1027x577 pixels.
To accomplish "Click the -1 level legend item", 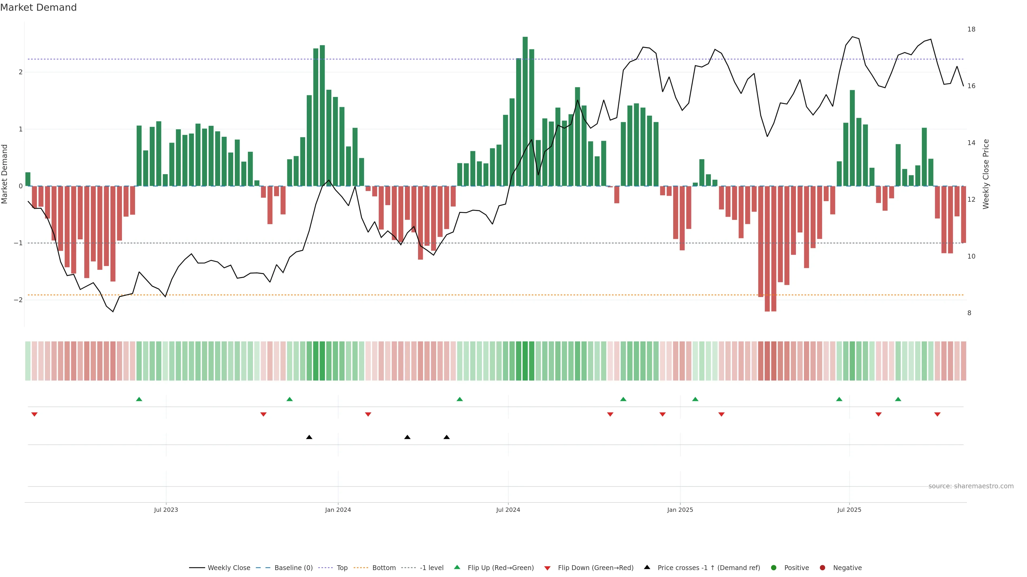I will [431, 567].
